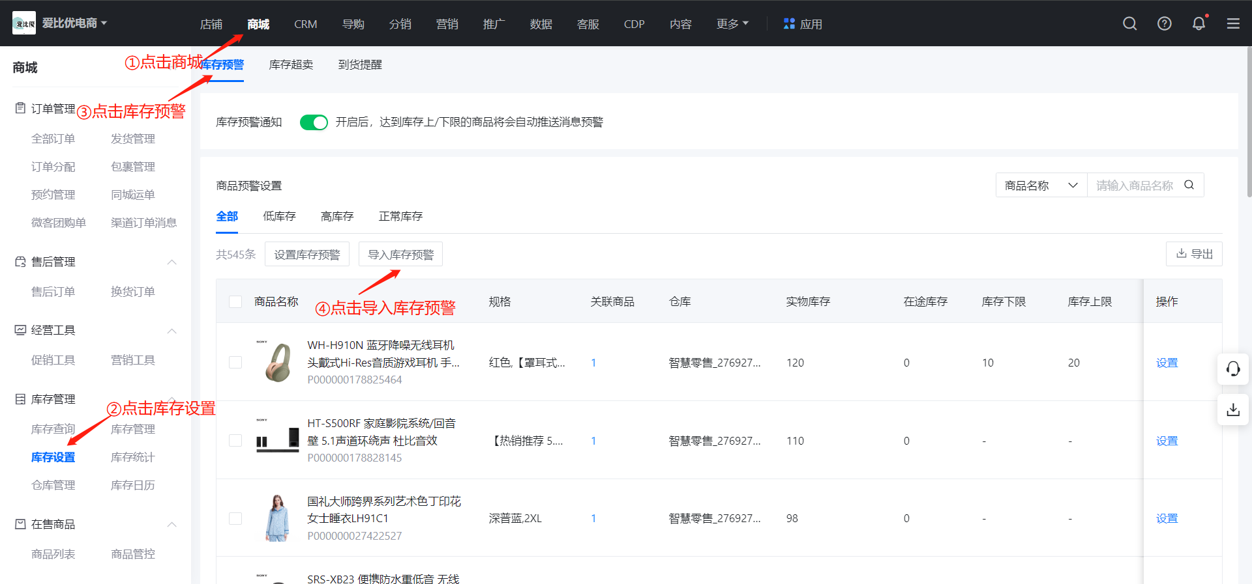Image resolution: width=1252 pixels, height=584 pixels.
Task: Open 库存统计 in sidebar
Action: click(x=133, y=457)
